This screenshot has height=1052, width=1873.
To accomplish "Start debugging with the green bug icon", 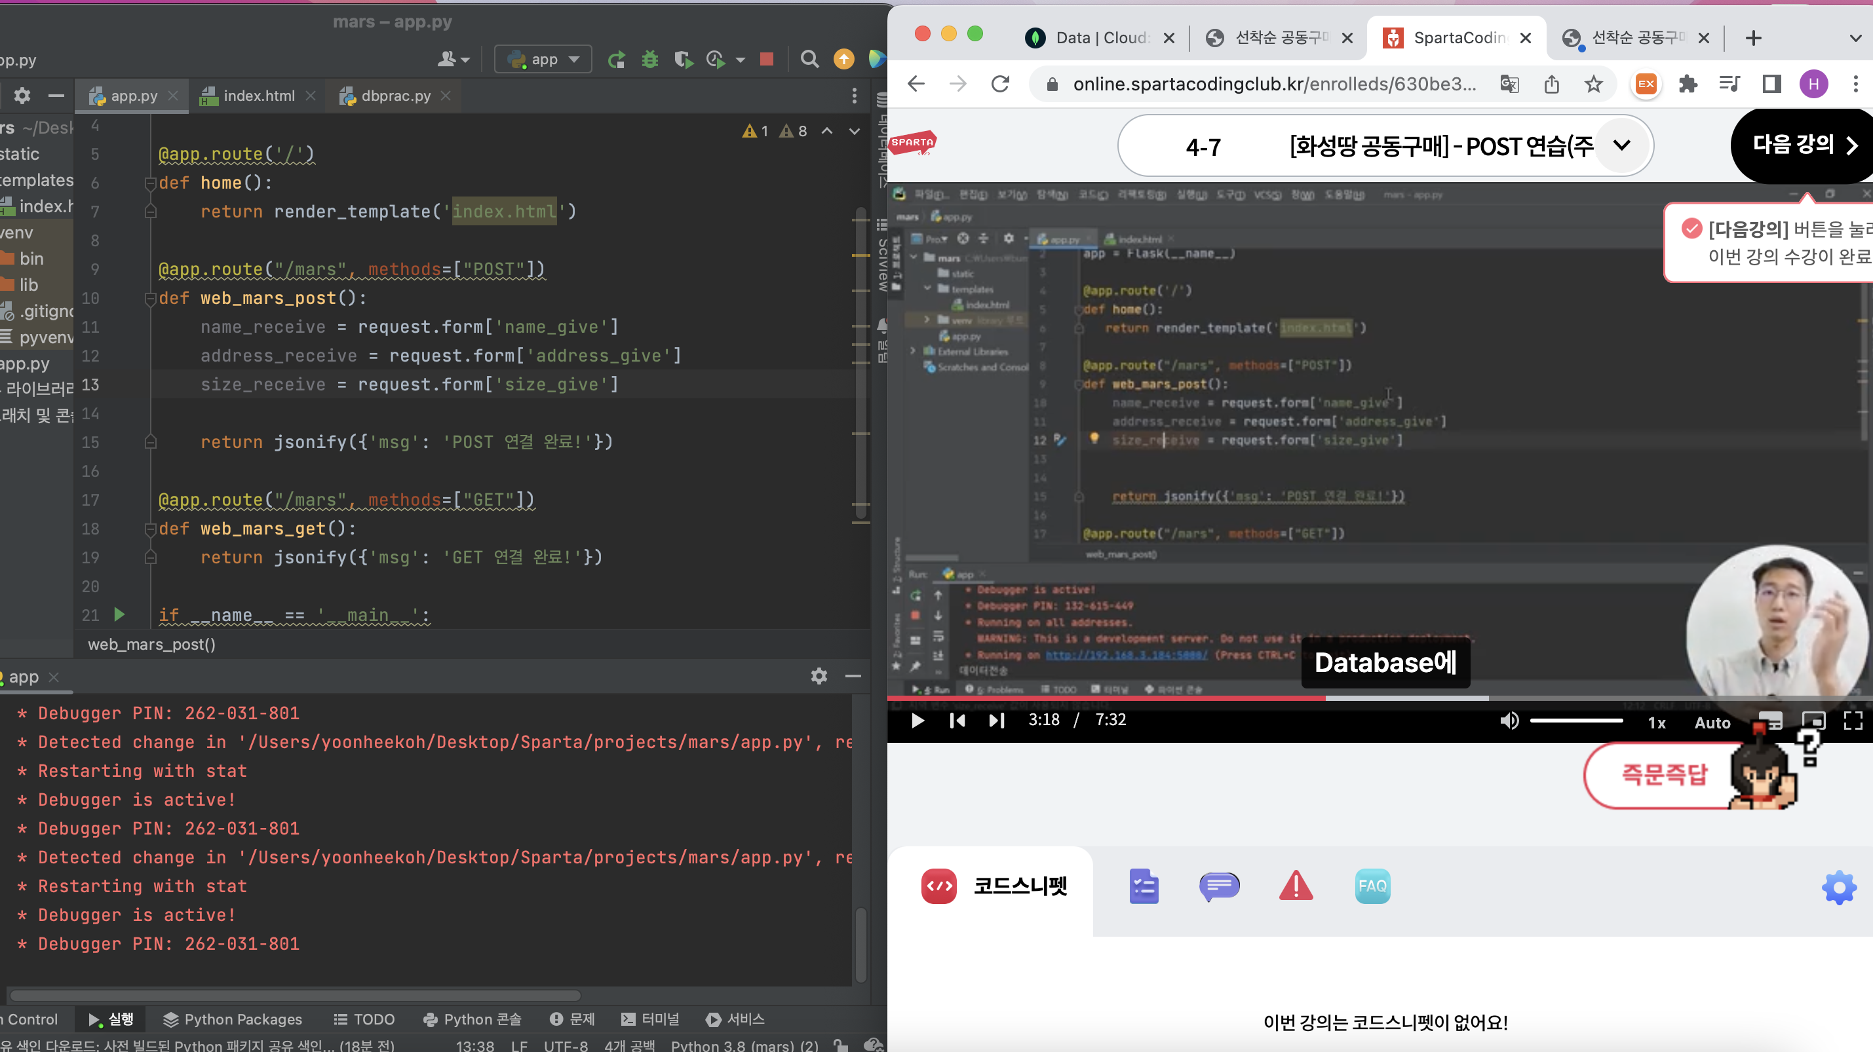I will pos(650,60).
